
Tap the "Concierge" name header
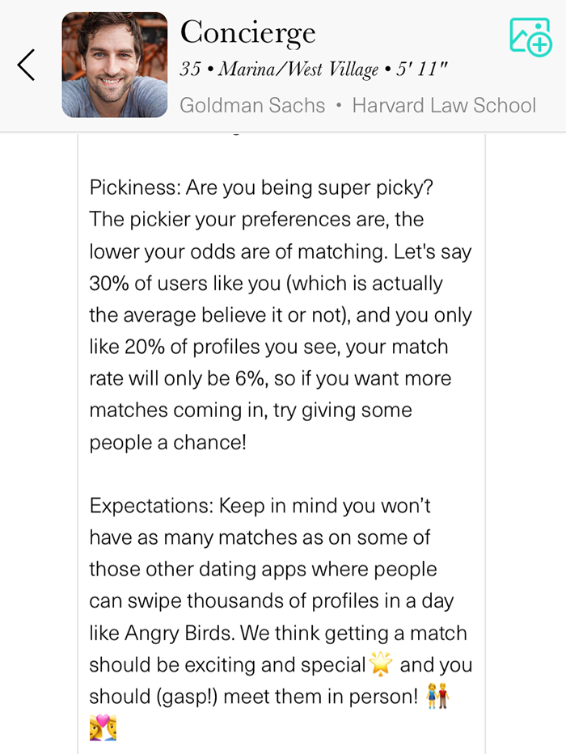pyautogui.click(x=247, y=33)
